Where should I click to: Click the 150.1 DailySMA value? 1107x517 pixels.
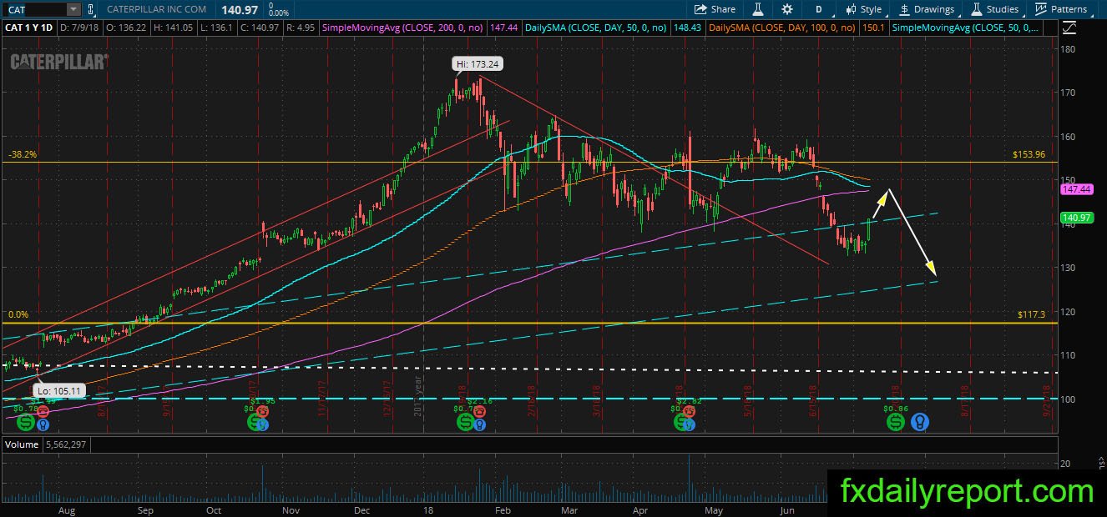[872, 28]
